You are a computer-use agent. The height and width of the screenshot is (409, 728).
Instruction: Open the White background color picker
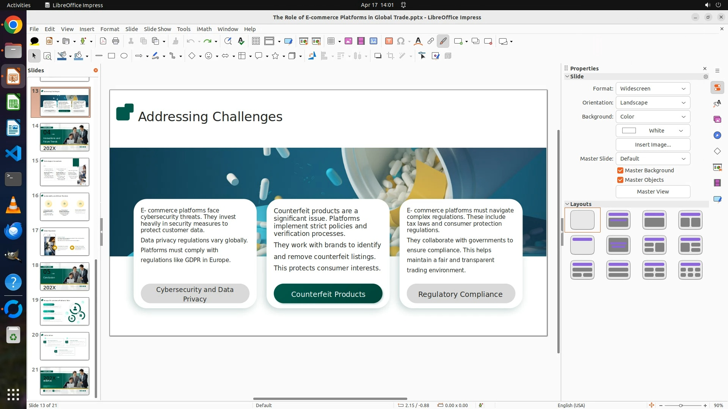tap(653, 131)
